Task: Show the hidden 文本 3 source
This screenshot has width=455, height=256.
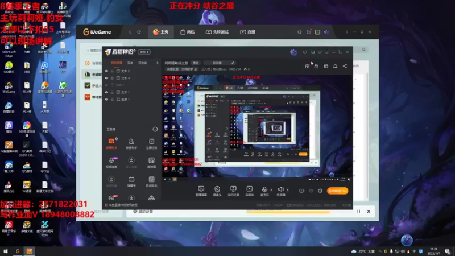Action: click(106, 85)
